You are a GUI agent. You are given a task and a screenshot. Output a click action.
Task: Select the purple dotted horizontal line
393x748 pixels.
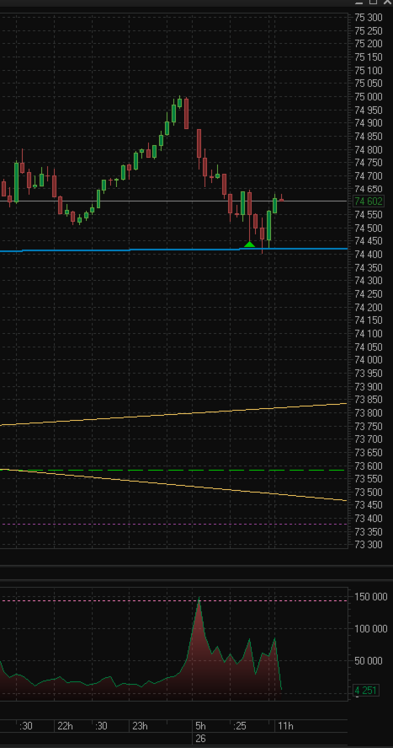pyautogui.click(x=174, y=524)
